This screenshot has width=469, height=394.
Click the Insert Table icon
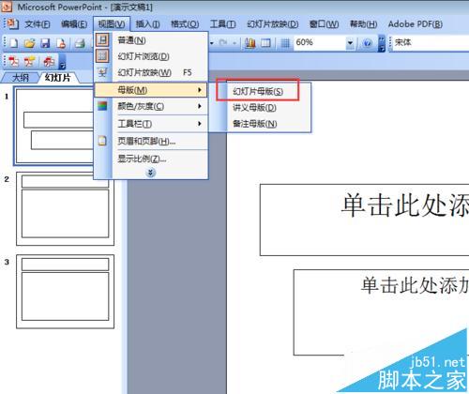pyautogui.click(x=265, y=42)
